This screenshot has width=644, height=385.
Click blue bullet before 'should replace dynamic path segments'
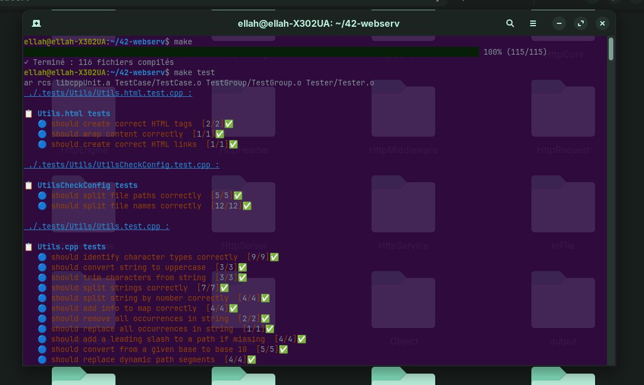point(42,359)
